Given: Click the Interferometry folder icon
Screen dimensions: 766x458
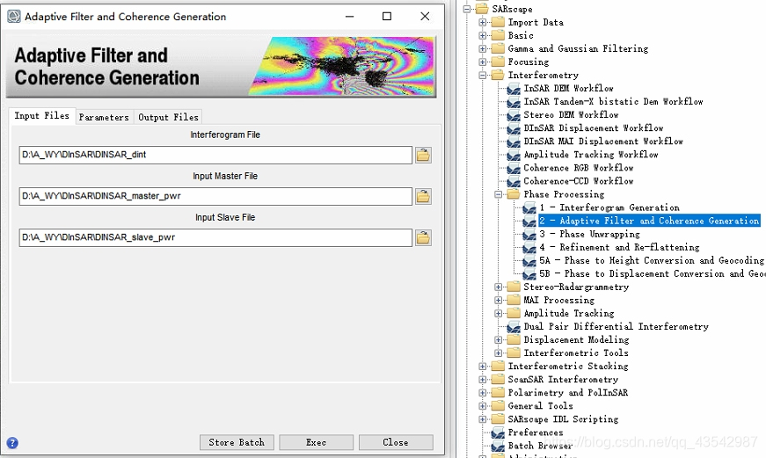Looking at the screenshot, I should tap(498, 75).
